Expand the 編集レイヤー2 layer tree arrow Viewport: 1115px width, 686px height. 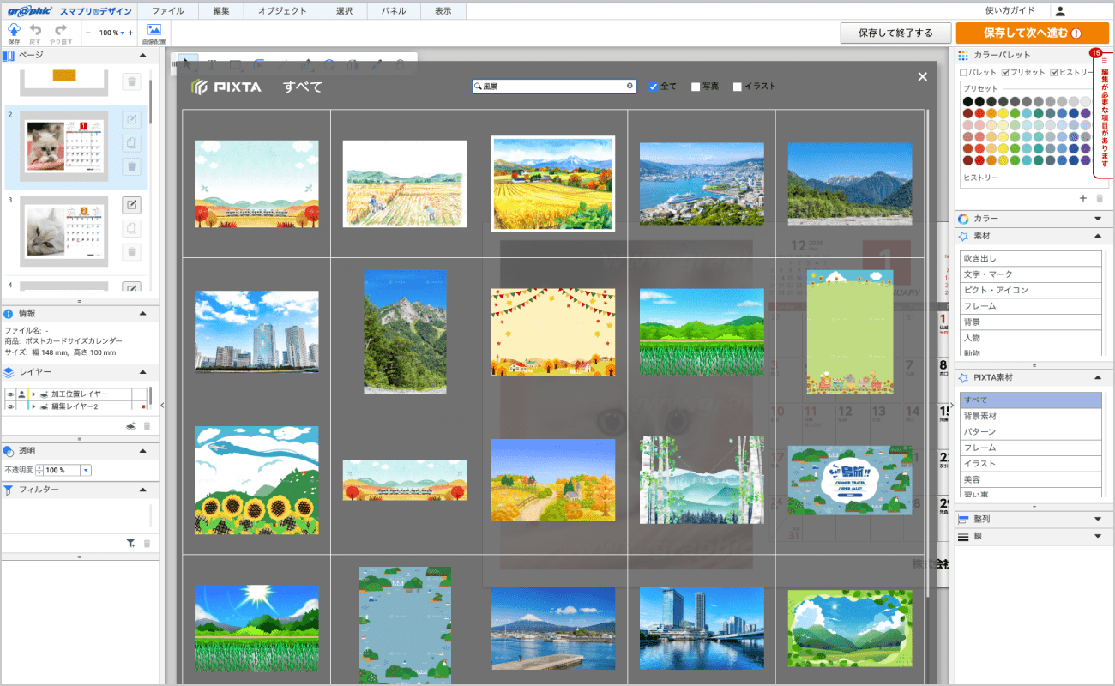tap(34, 406)
